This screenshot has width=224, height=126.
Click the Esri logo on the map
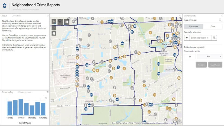(x=177, y=122)
